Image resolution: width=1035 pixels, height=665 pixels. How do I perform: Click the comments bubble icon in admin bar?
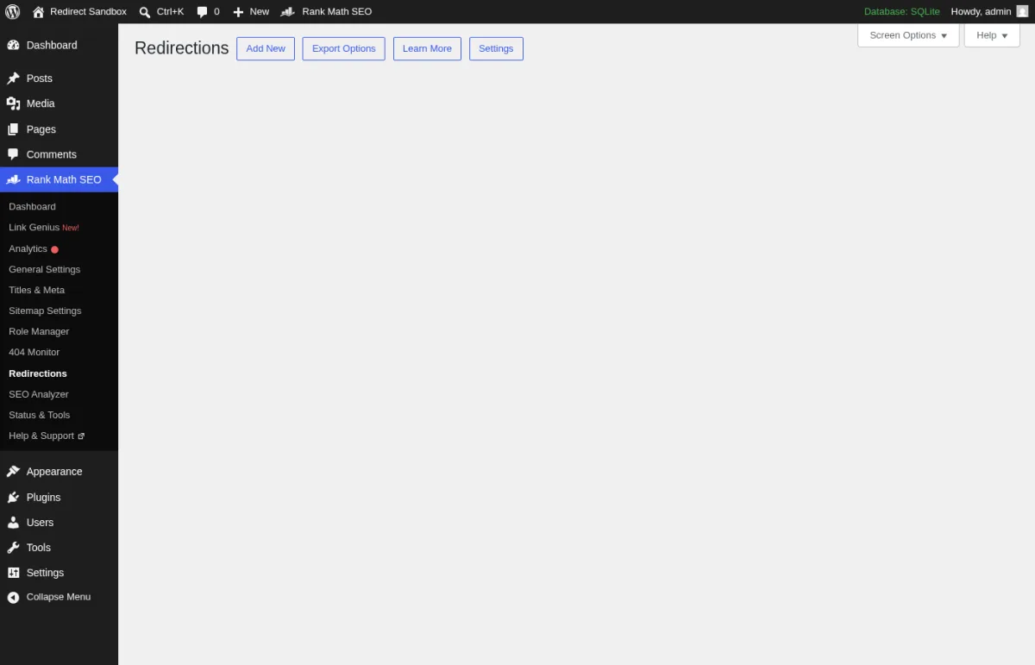coord(202,12)
